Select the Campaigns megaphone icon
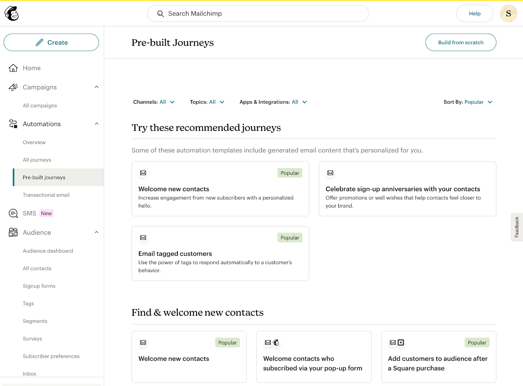Viewport: 523px width, 386px height. 13,87
